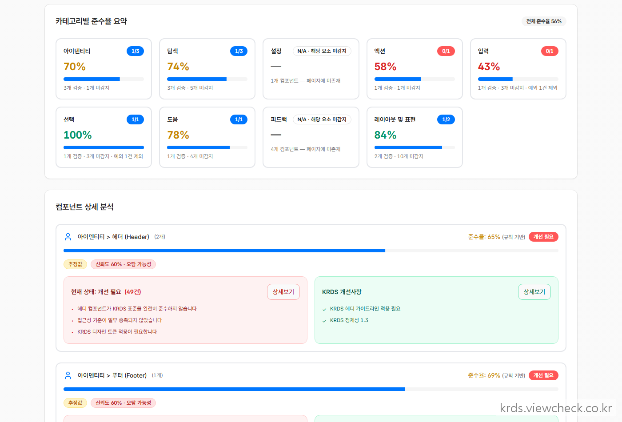Click the (2개) count beside Header
622x422 pixels.
click(160, 237)
